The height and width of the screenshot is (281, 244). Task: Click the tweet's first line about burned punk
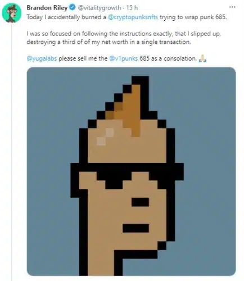(126, 17)
